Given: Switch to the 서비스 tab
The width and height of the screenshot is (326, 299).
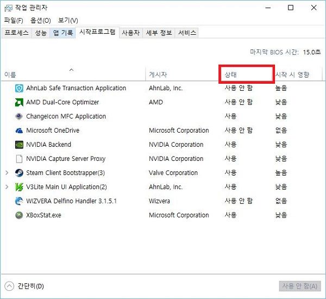Looking at the screenshot, I should coord(187,33).
